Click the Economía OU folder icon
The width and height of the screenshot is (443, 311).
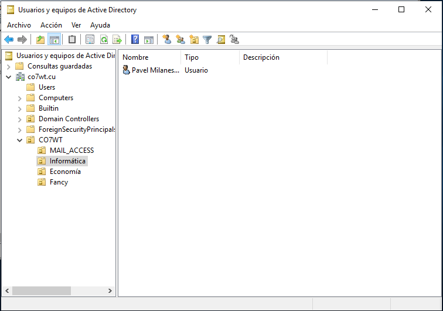pyautogui.click(x=42, y=172)
